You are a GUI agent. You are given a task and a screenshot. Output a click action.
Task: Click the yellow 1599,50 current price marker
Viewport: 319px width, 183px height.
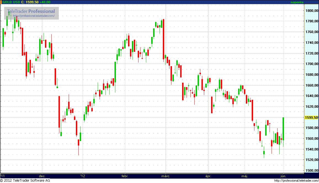pyautogui.click(x=311, y=118)
